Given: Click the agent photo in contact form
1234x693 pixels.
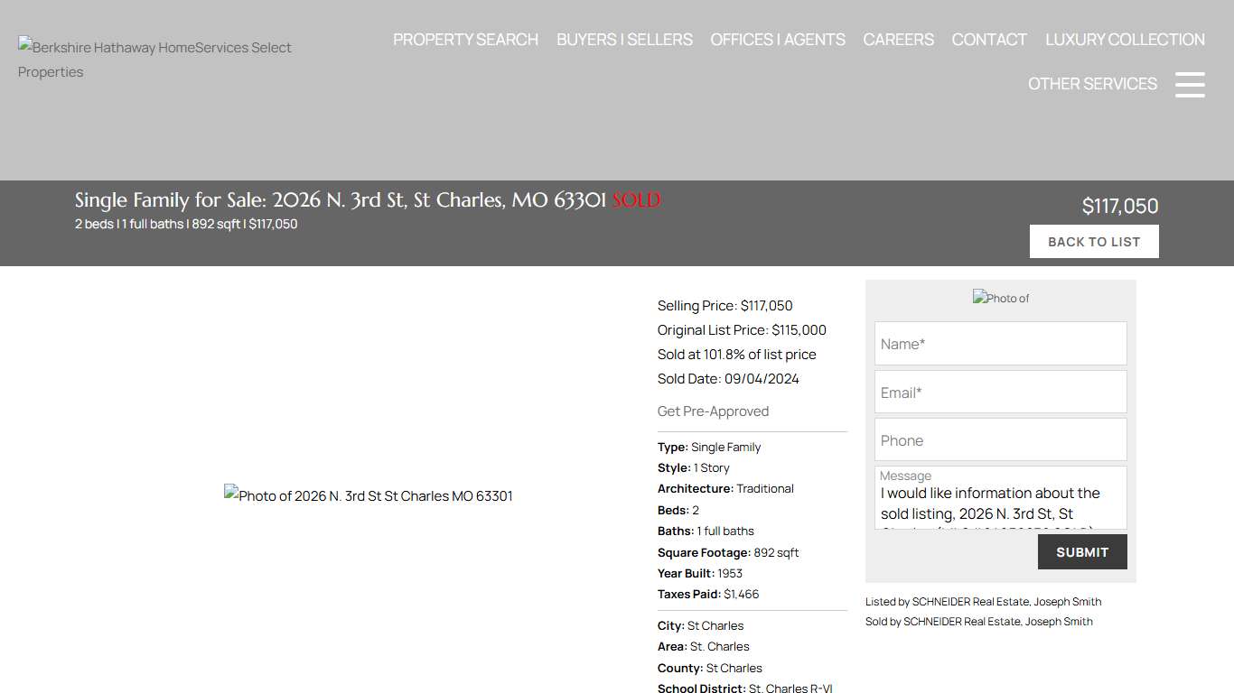Looking at the screenshot, I should 1000,298.
